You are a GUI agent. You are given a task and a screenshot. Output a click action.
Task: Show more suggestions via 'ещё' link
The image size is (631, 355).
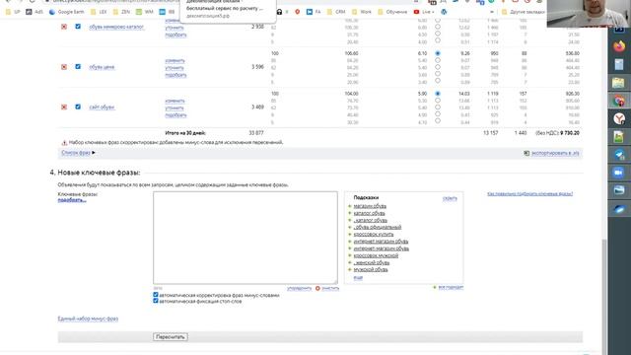pos(358,278)
